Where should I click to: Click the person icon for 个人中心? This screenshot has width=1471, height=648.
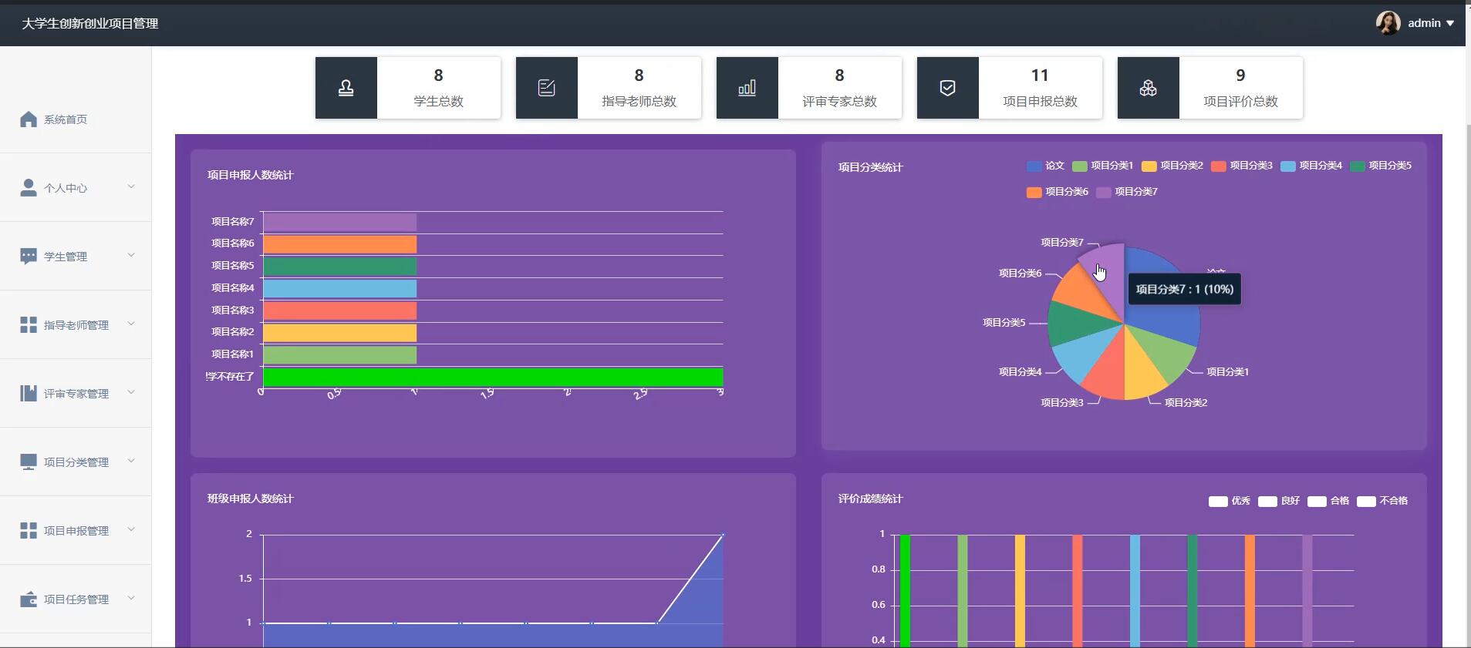29,188
